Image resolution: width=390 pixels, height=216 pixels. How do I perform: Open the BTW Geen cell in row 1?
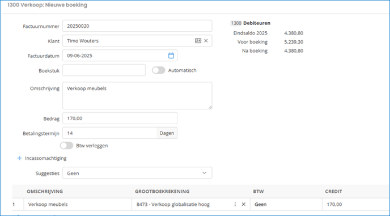(286, 204)
